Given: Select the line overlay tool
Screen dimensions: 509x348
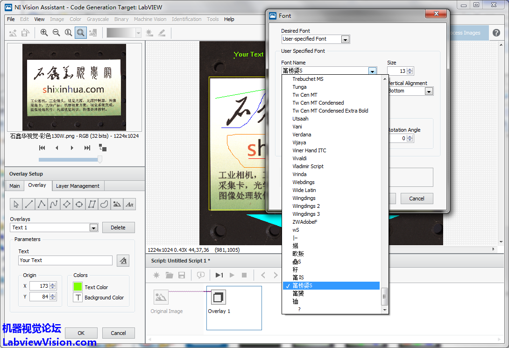Looking at the screenshot, I should 29,204.
